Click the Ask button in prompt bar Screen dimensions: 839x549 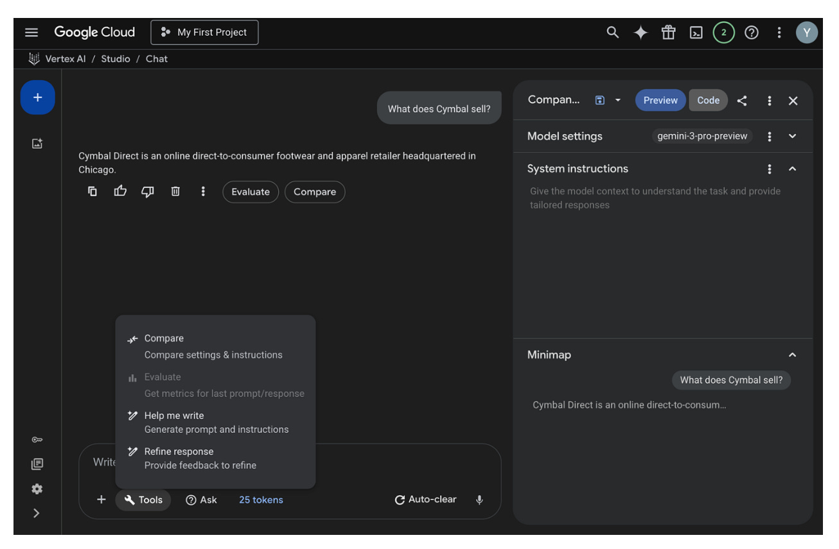(x=201, y=500)
